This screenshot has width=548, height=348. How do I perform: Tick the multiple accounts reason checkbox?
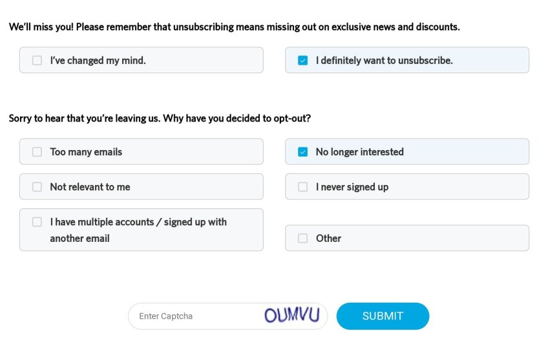(x=37, y=222)
